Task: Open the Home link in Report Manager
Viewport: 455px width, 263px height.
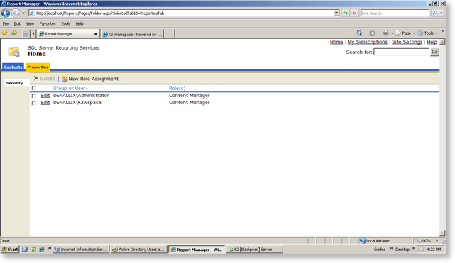Action: point(336,42)
